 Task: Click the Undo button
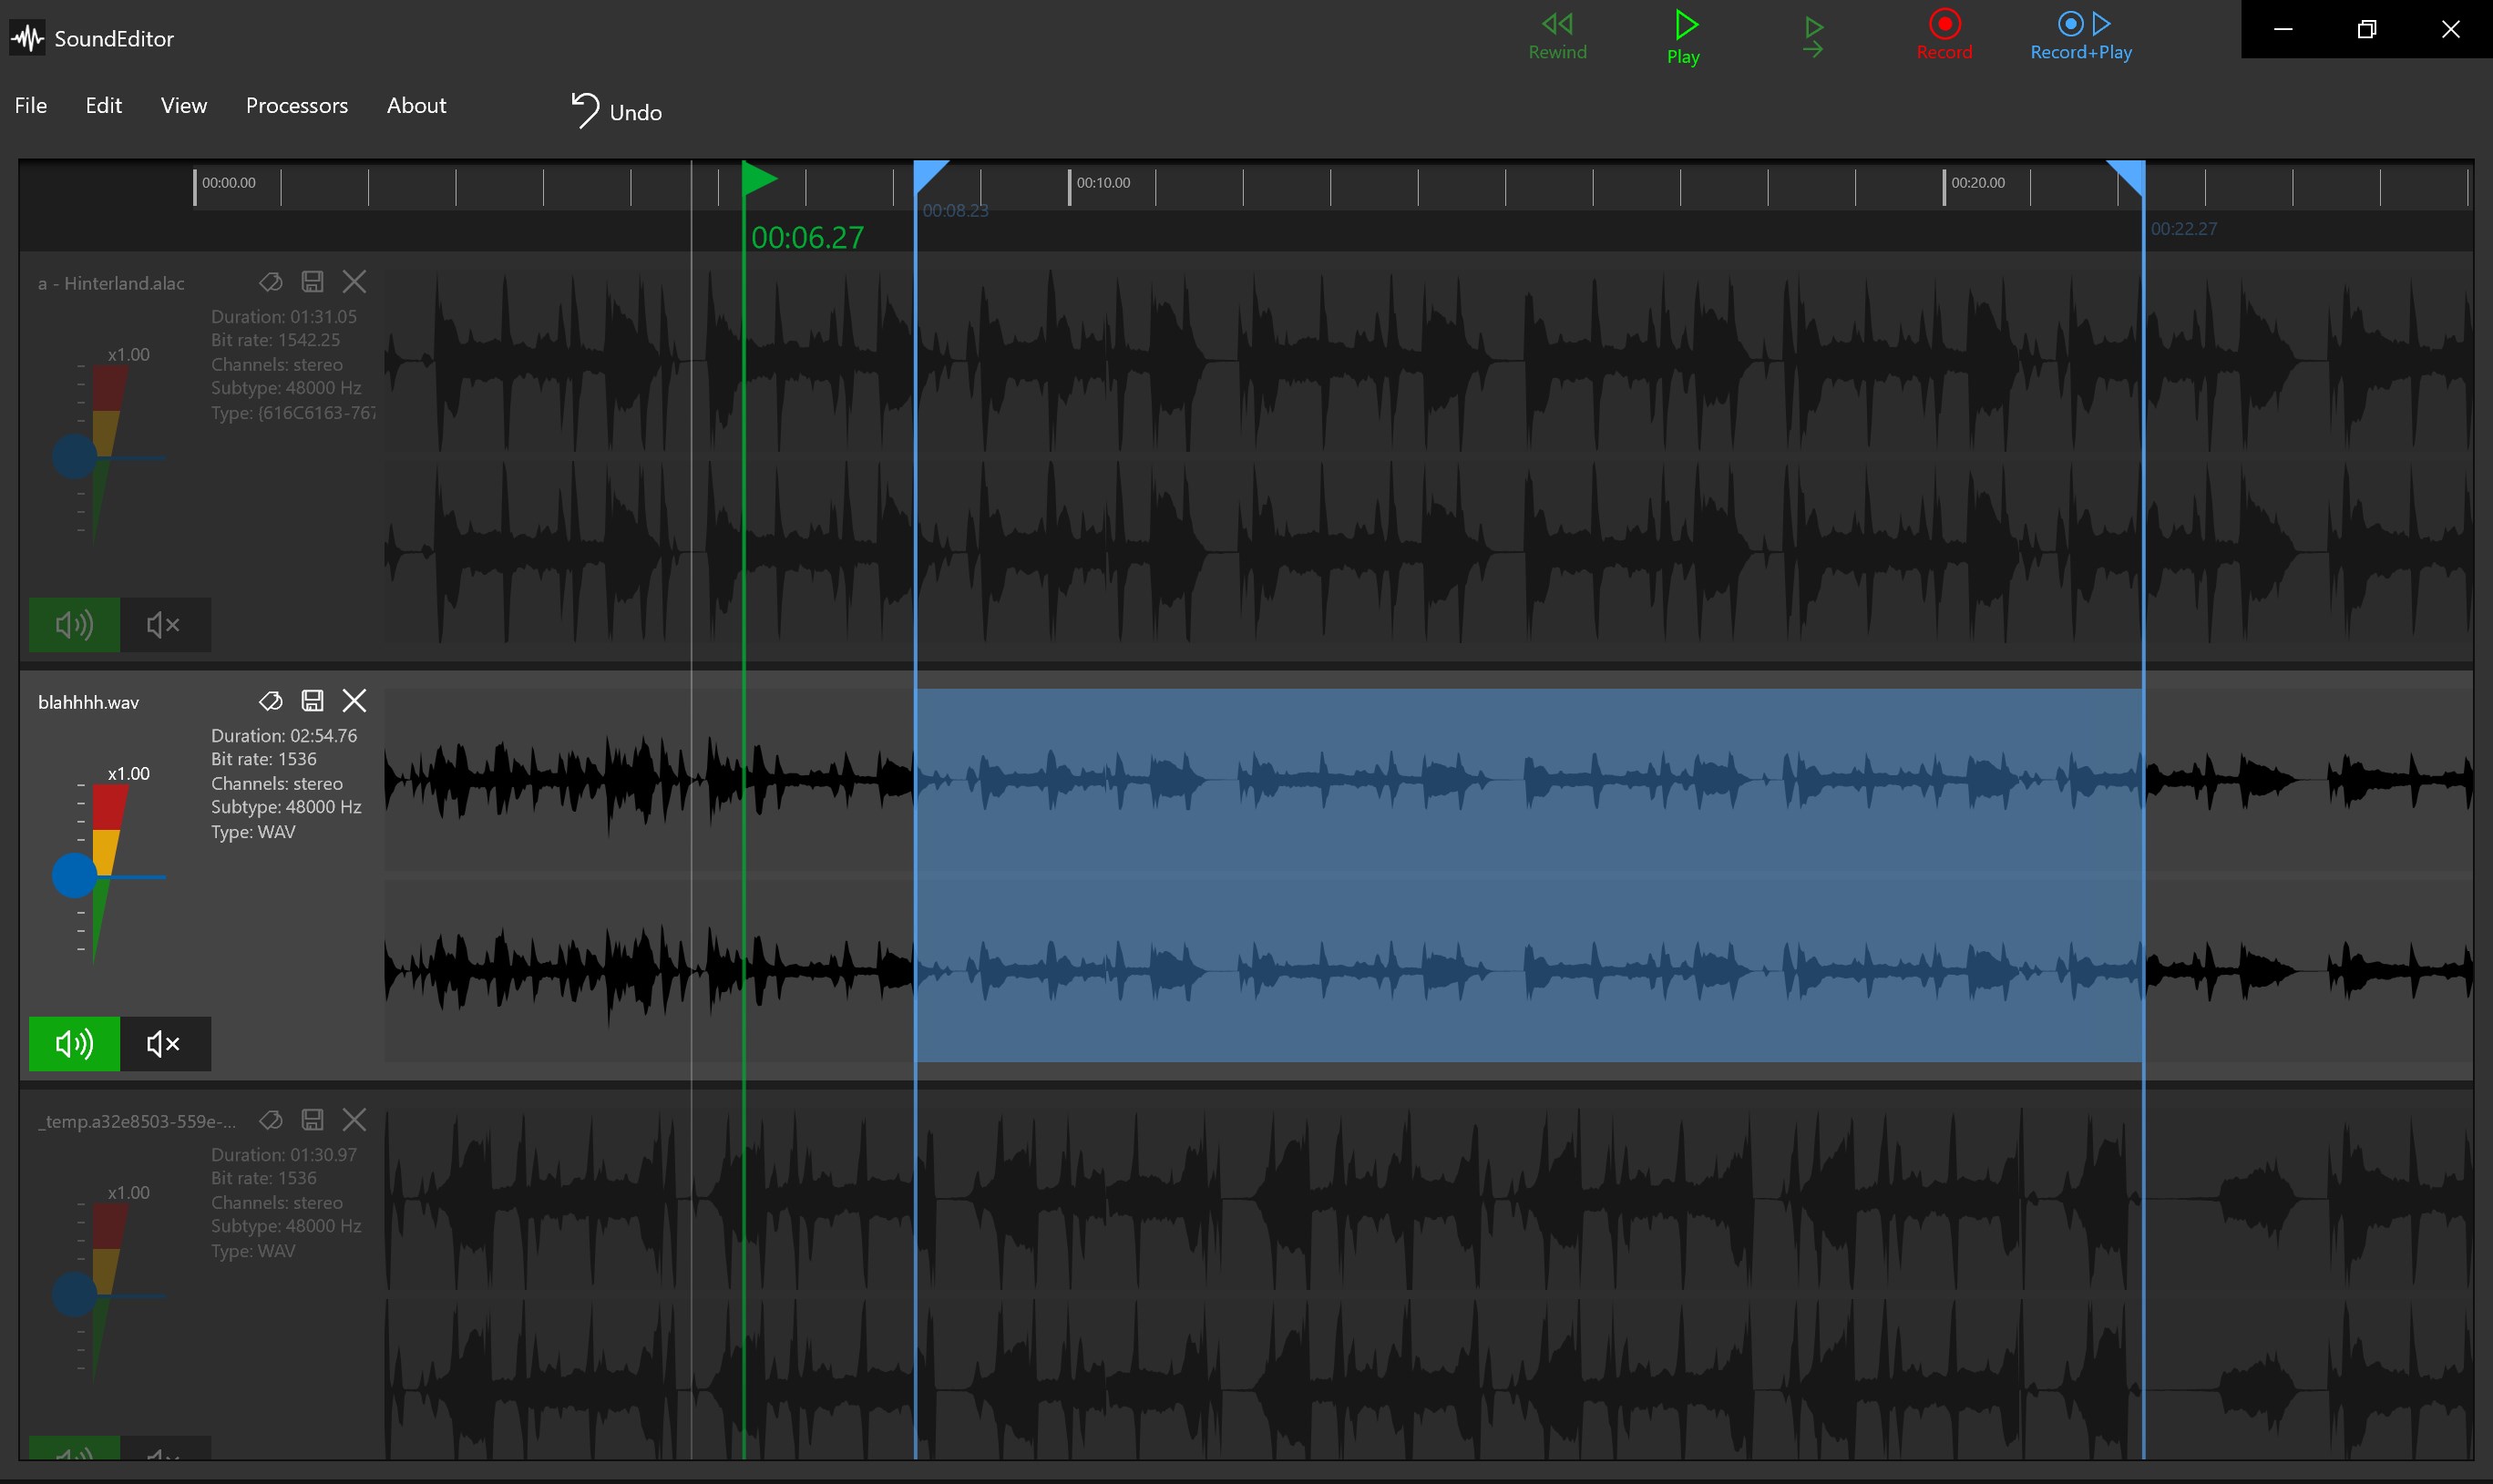tap(617, 110)
